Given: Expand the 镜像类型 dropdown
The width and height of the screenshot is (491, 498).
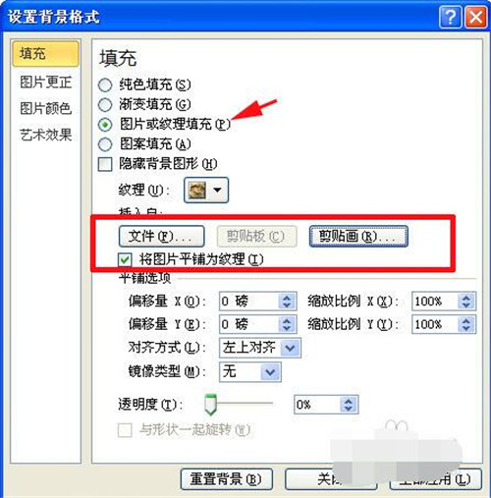Looking at the screenshot, I should pos(270,372).
